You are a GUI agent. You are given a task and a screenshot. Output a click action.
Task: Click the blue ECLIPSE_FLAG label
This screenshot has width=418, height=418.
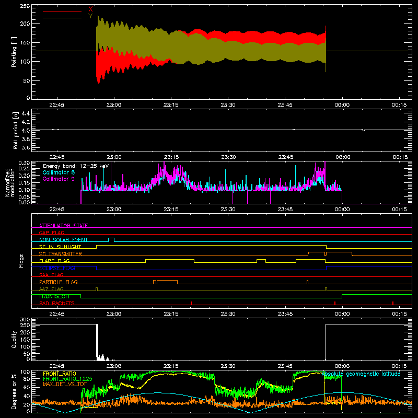(57, 268)
